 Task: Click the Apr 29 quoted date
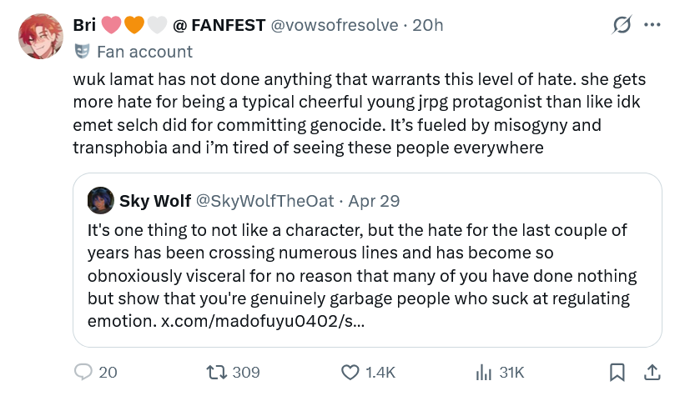click(374, 201)
